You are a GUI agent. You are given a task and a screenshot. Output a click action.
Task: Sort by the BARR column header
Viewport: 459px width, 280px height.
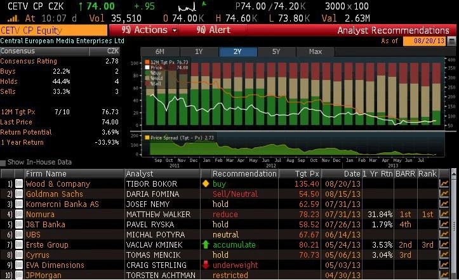(406, 174)
